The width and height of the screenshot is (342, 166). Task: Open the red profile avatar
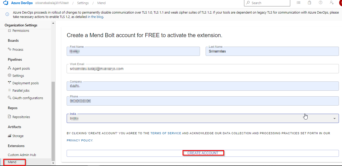340,3
